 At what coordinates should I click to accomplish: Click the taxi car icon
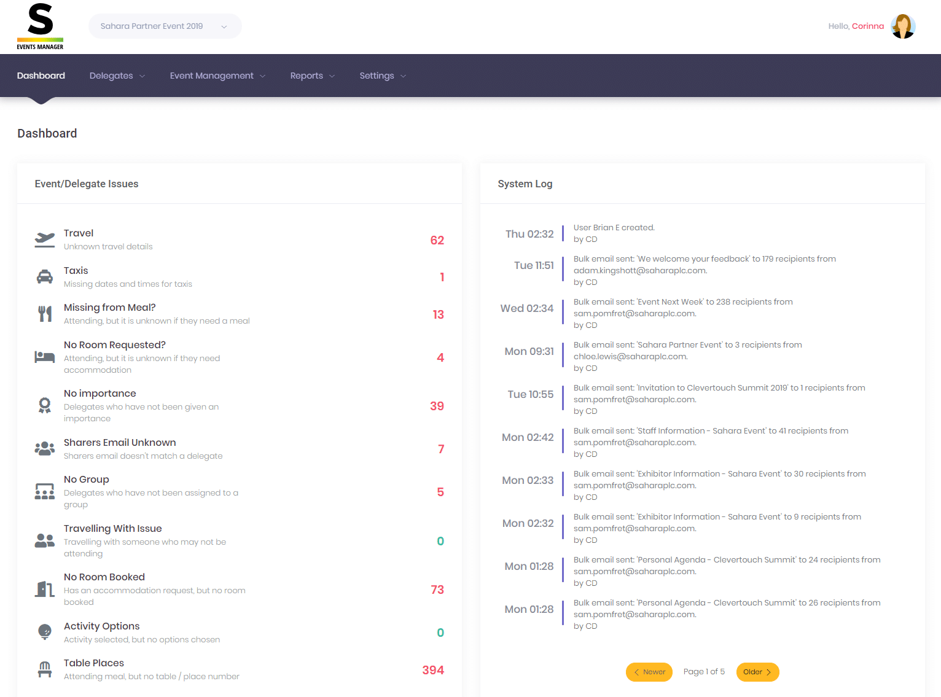coord(44,277)
